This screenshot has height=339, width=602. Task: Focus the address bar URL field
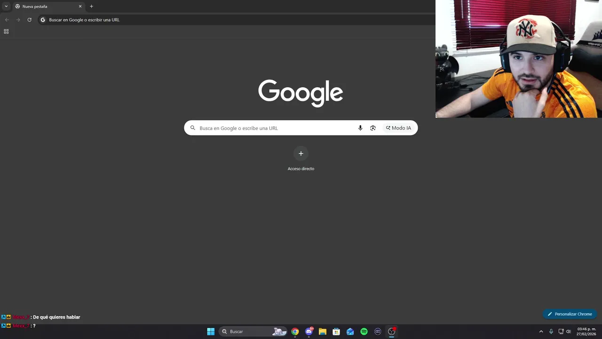(x=235, y=20)
